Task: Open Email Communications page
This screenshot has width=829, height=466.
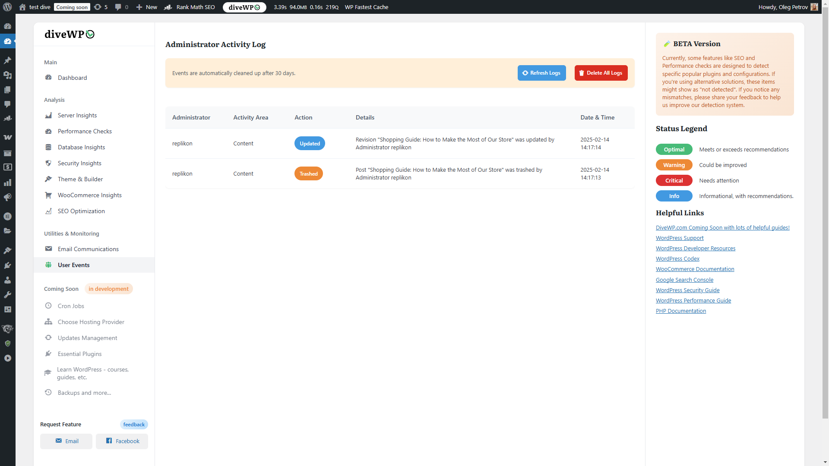Action: tap(88, 249)
